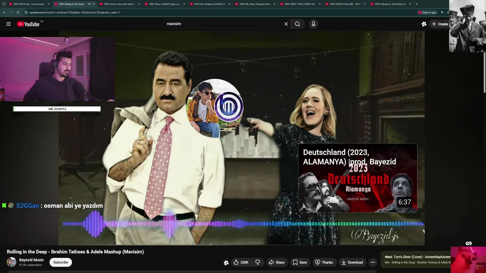Open the YouTube guide hamburger menu
This screenshot has height=273, width=486.
pyautogui.click(x=8, y=24)
